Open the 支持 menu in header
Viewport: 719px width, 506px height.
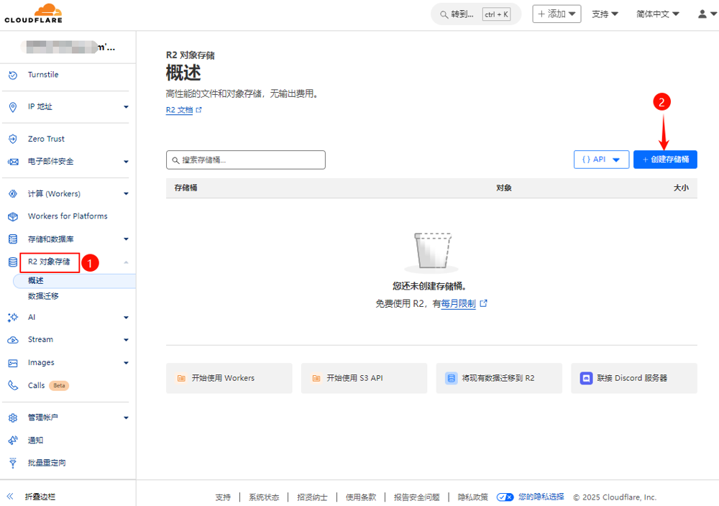[605, 14]
